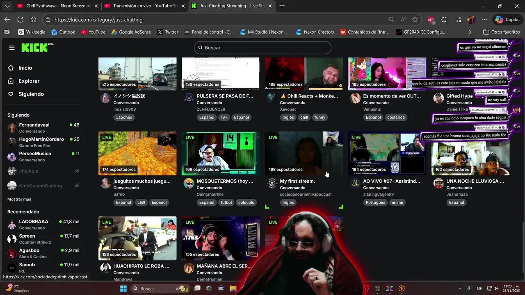
Task: Expand bookmarks overflow chevron
Action: pyautogui.click(x=470, y=32)
